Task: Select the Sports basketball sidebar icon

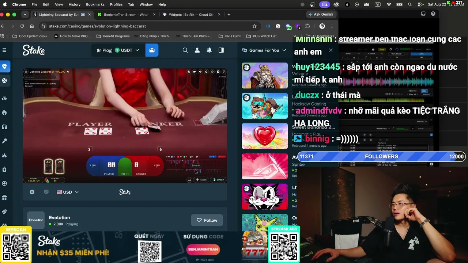Action: click(x=4, y=81)
